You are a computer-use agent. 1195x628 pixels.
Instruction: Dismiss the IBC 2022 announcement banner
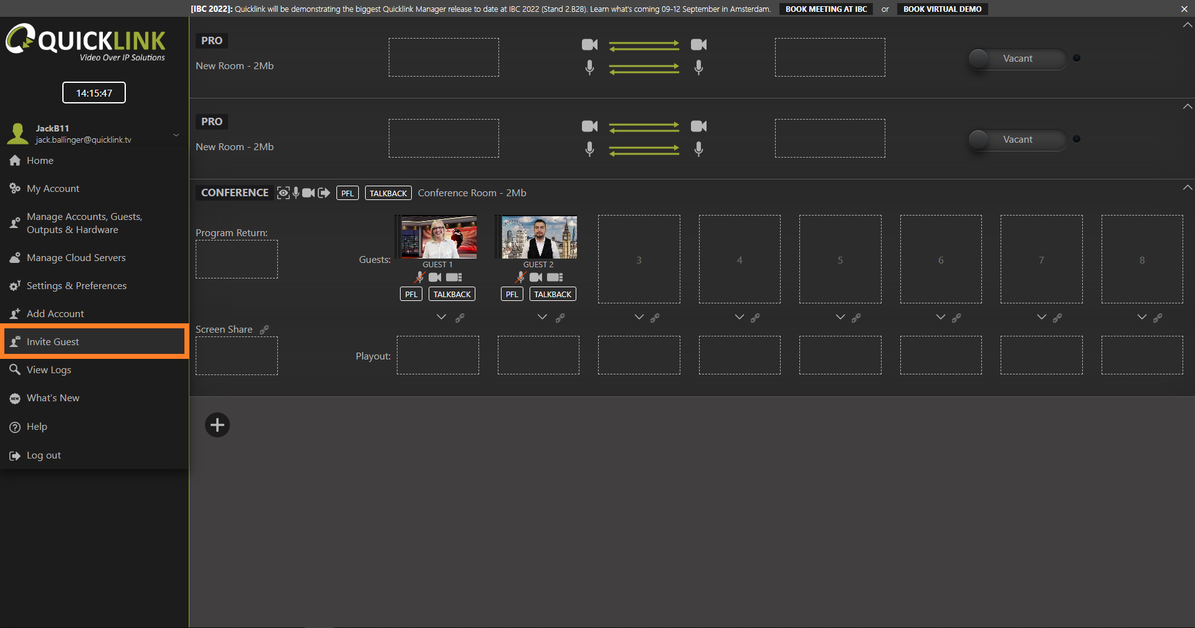click(x=1184, y=9)
